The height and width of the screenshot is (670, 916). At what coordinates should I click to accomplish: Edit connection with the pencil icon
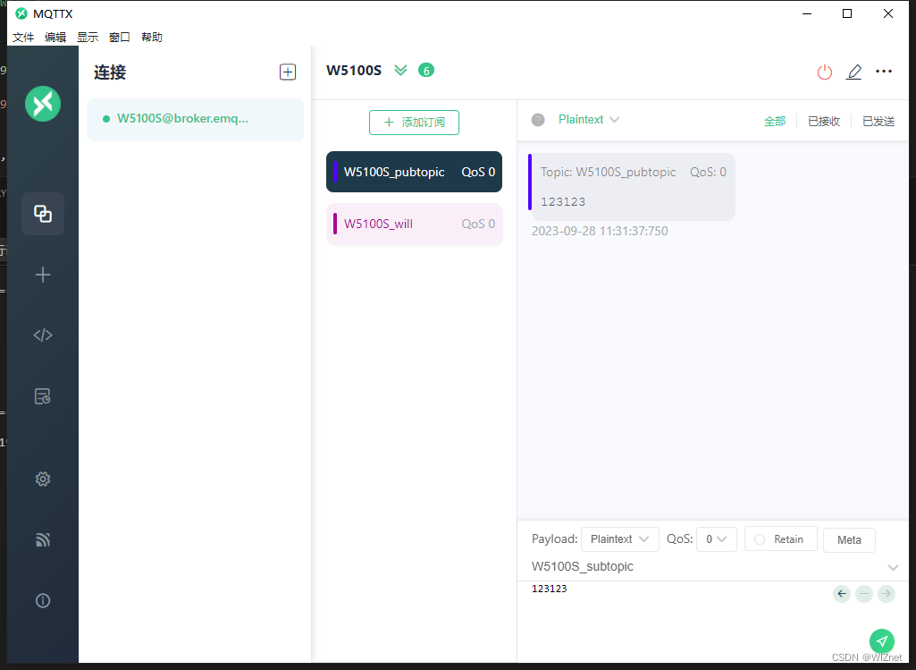tap(854, 72)
